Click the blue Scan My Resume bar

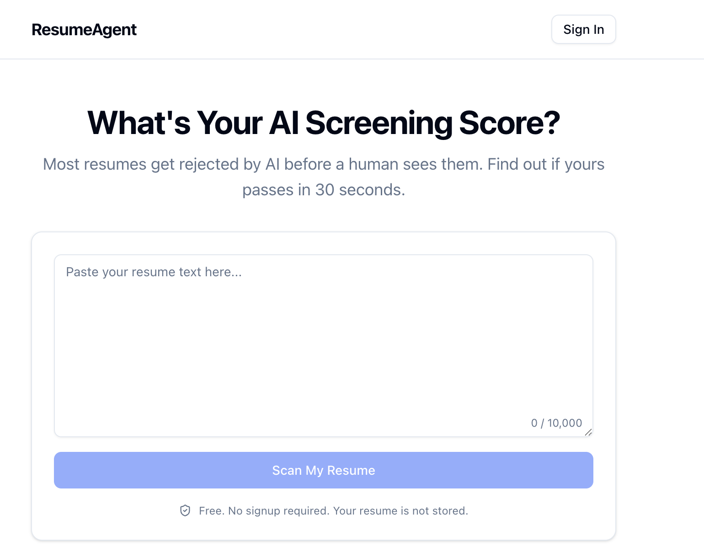click(x=323, y=470)
